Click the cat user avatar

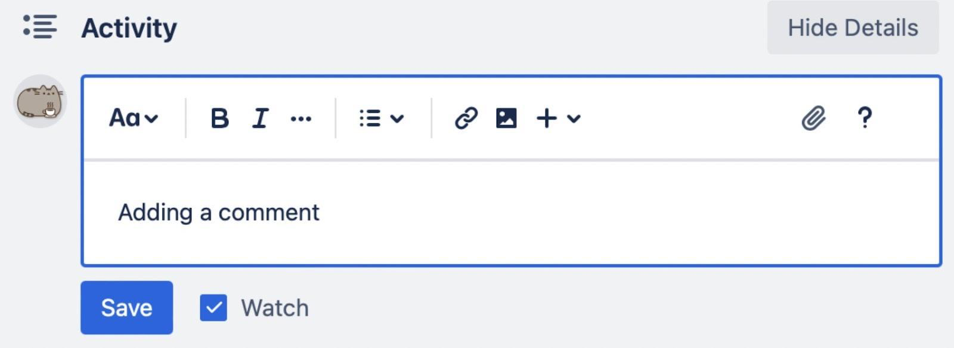coord(40,101)
